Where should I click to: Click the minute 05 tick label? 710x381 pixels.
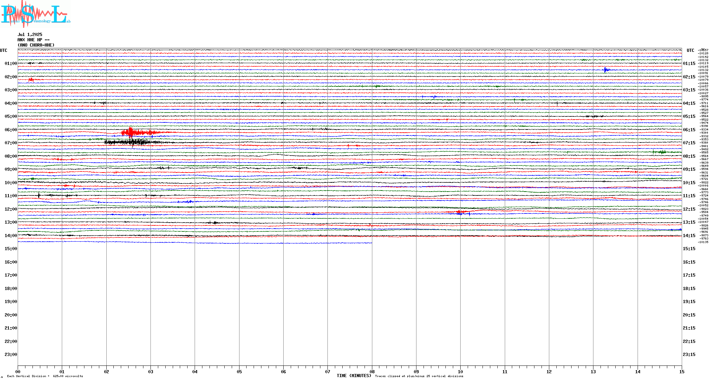[239, 371]
